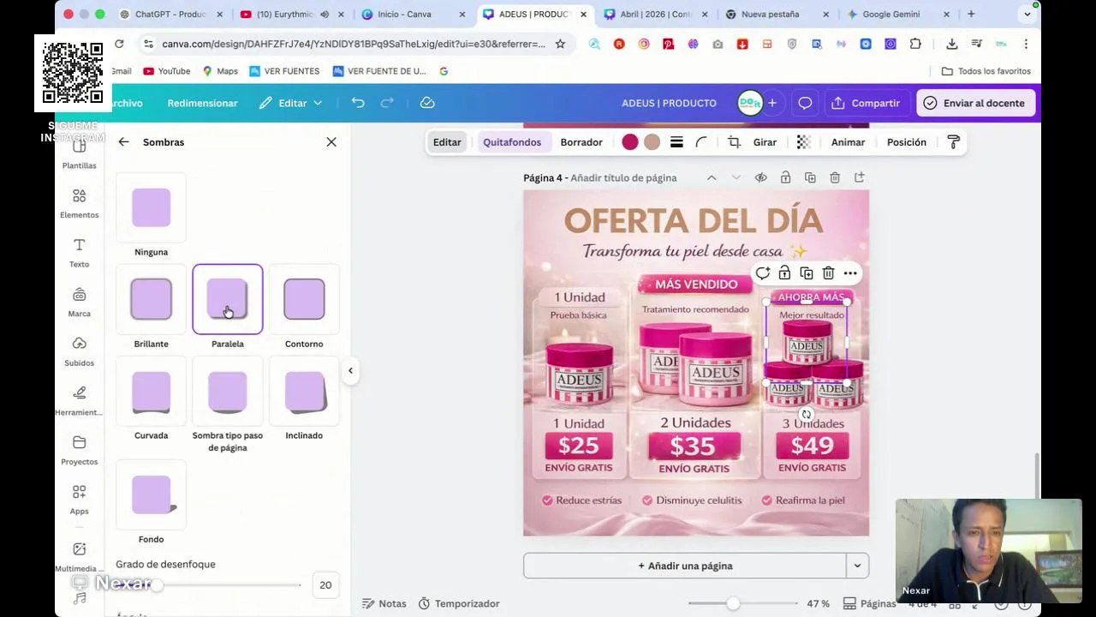This screenshot has height=617, width=1096.
Task: Collapse the side panel with arrow handle
Action: point(350,370)
